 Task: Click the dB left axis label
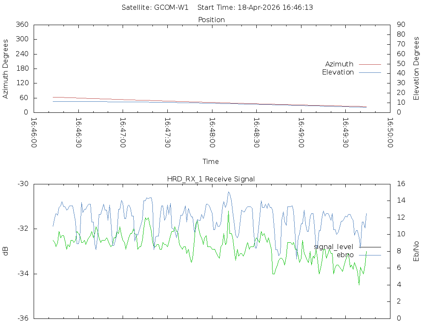click(x=6, y=251)
